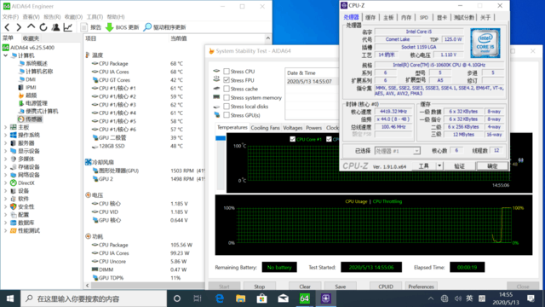Open network icon in system tray
The height and width of the screenshot is (307, 545).
(445, 298)
